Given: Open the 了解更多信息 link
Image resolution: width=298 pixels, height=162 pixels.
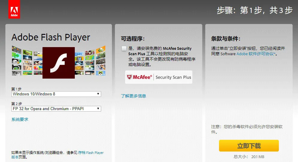Looking at the screenshot, I should click(133, 96).
